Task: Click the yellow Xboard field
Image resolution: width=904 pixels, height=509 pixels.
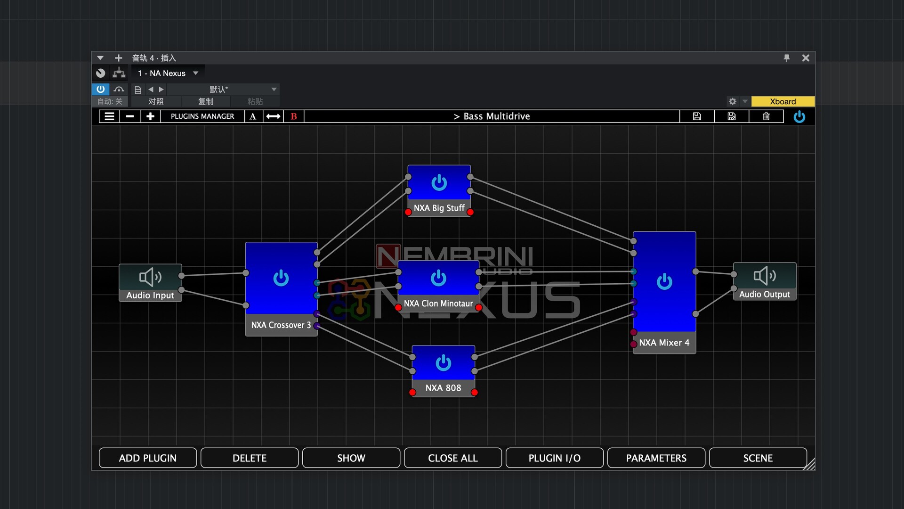Action: tap(783, 101)
